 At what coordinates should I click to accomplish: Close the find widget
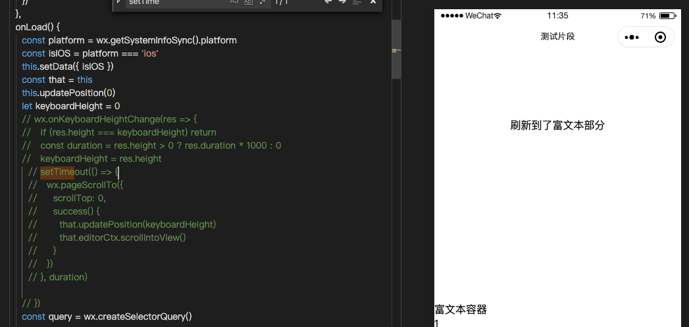[x=373, y=2]
